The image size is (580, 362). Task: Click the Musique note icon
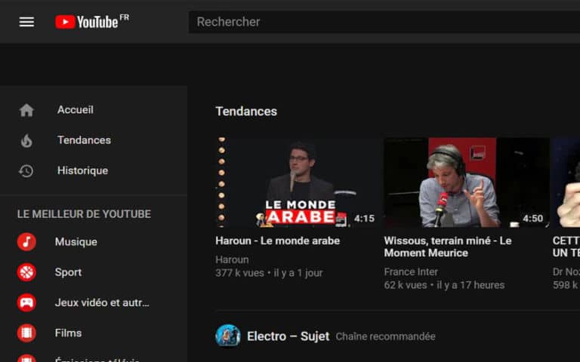pos(26,242)
